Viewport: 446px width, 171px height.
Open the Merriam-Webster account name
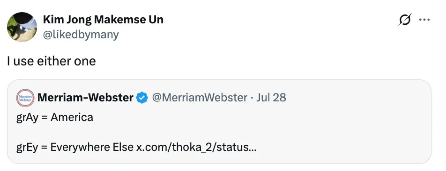[85, 98]
